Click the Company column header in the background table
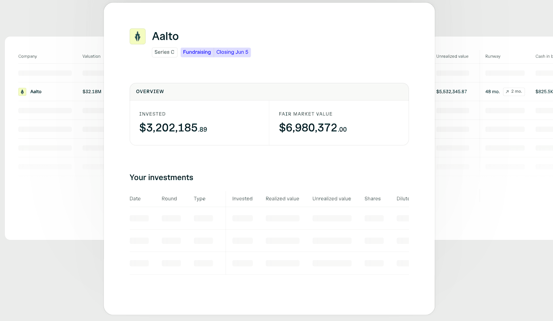The image size is (553, 321). coord(28,57)
